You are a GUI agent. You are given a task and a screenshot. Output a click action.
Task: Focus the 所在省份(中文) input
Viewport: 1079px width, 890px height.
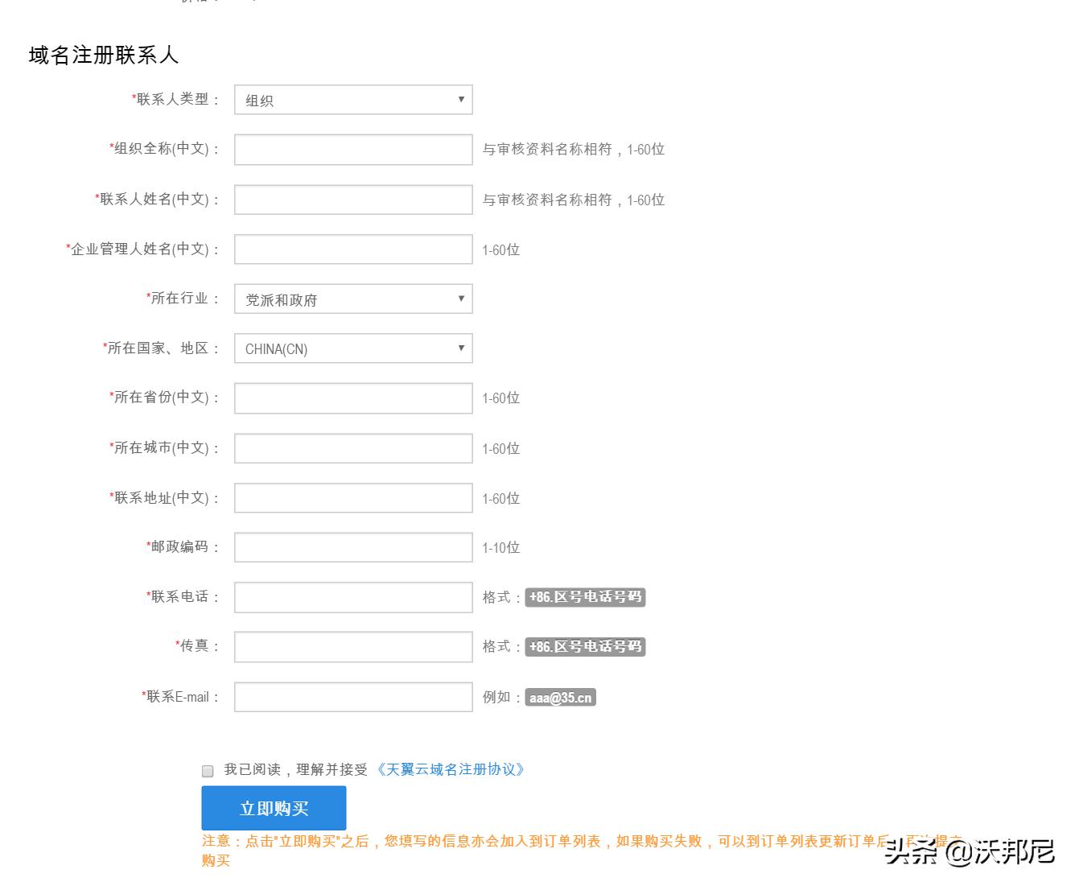352,398
